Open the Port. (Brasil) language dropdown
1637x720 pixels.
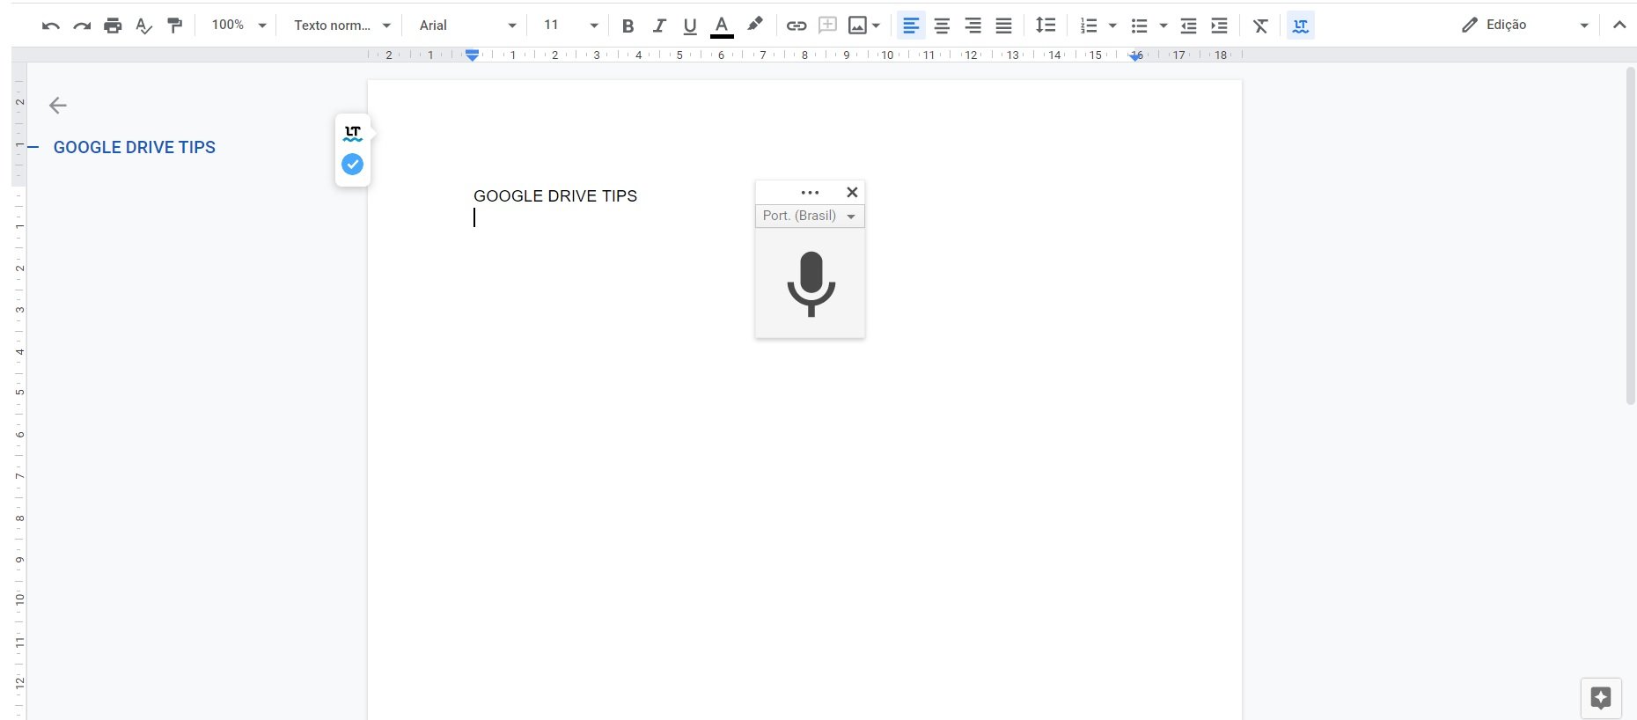(810, 216)
